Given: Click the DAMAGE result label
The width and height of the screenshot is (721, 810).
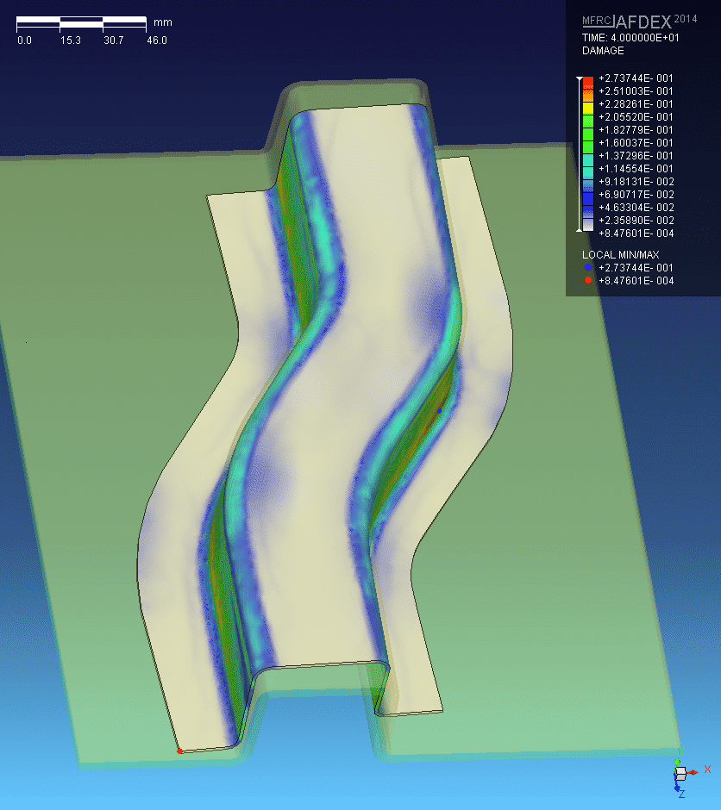Looking at the screenshot, I should click(x=603, y=51).
